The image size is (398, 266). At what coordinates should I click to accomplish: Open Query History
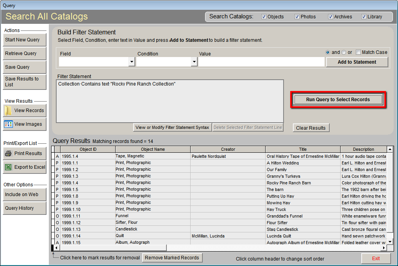25,208
